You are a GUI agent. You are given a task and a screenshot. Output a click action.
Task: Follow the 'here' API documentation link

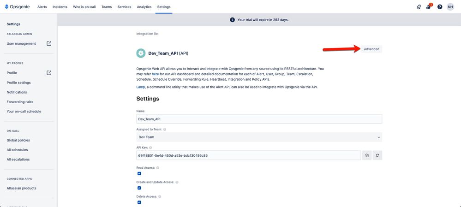tap(155, 74)
